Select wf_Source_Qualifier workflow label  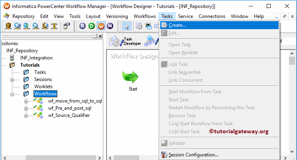point(69,115)
